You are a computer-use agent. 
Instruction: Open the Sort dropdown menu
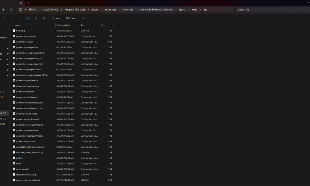(56, 18)
